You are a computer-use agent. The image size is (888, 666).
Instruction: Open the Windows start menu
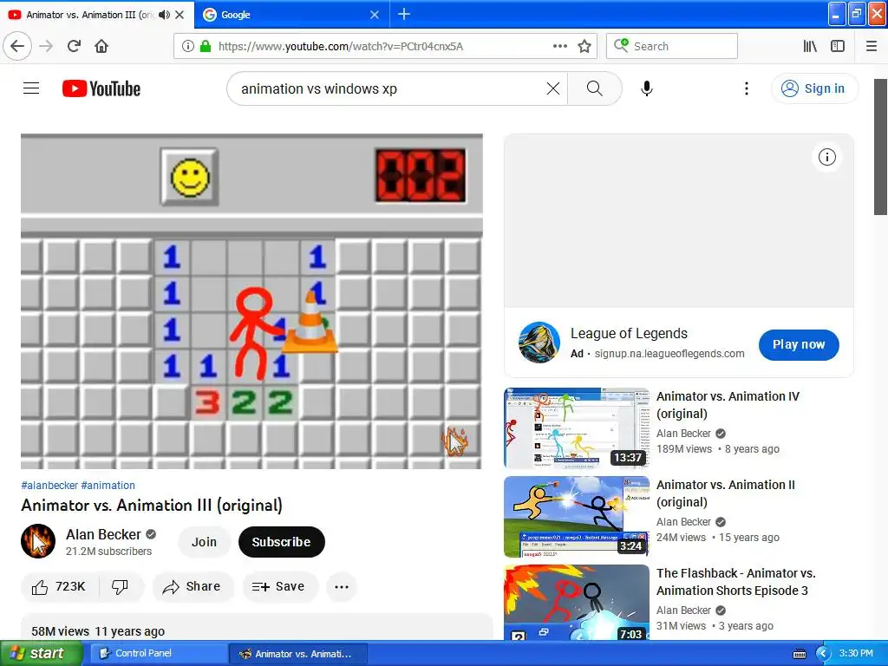pos(41,653)
